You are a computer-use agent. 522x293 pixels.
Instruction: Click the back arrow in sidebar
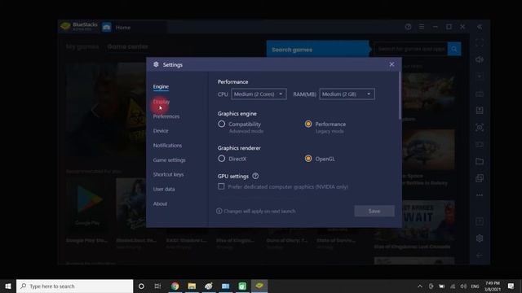pos(480,255)
